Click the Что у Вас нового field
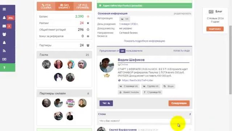This screenshot has width=232, height=131. tap(144, 121)
